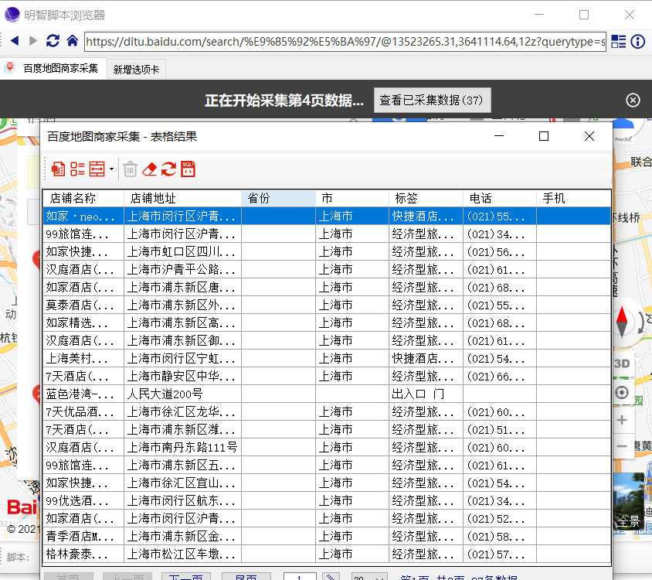Select the cell 上海市浦东新区御...
Viewport: 652px width, 580px height.
pyautogui.click(x=182, y=340)
